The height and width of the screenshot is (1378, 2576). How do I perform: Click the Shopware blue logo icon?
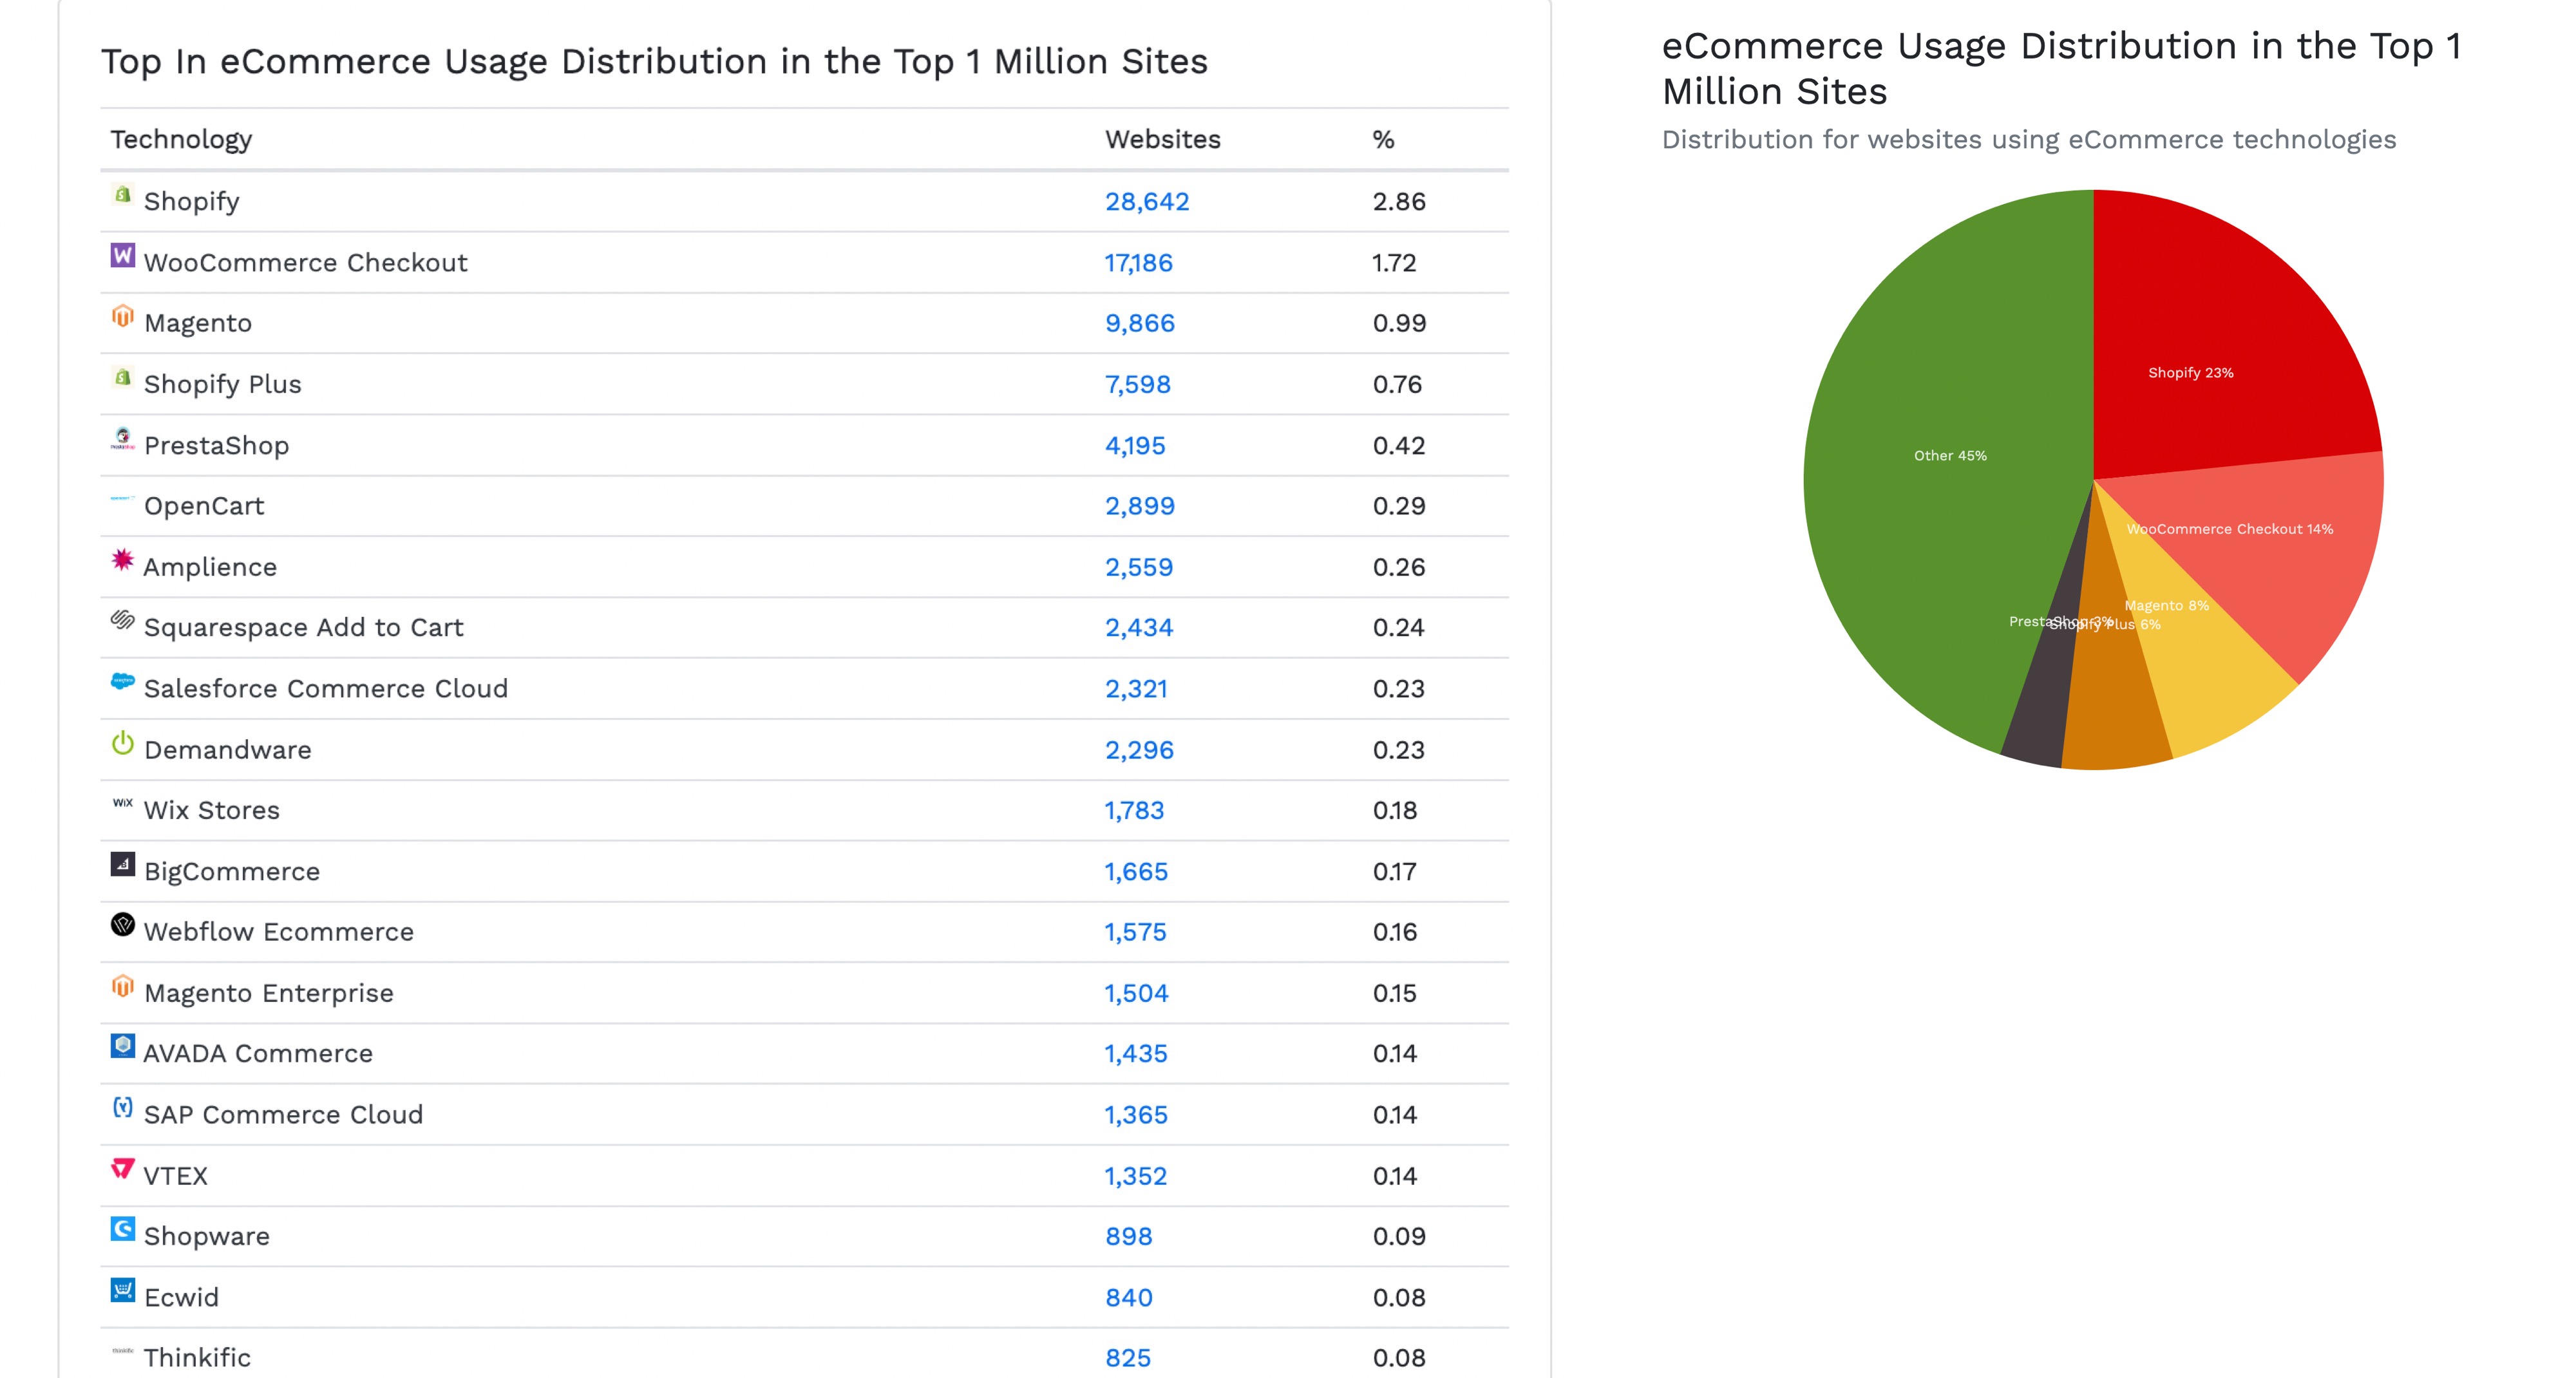(x=122, y=1229)
